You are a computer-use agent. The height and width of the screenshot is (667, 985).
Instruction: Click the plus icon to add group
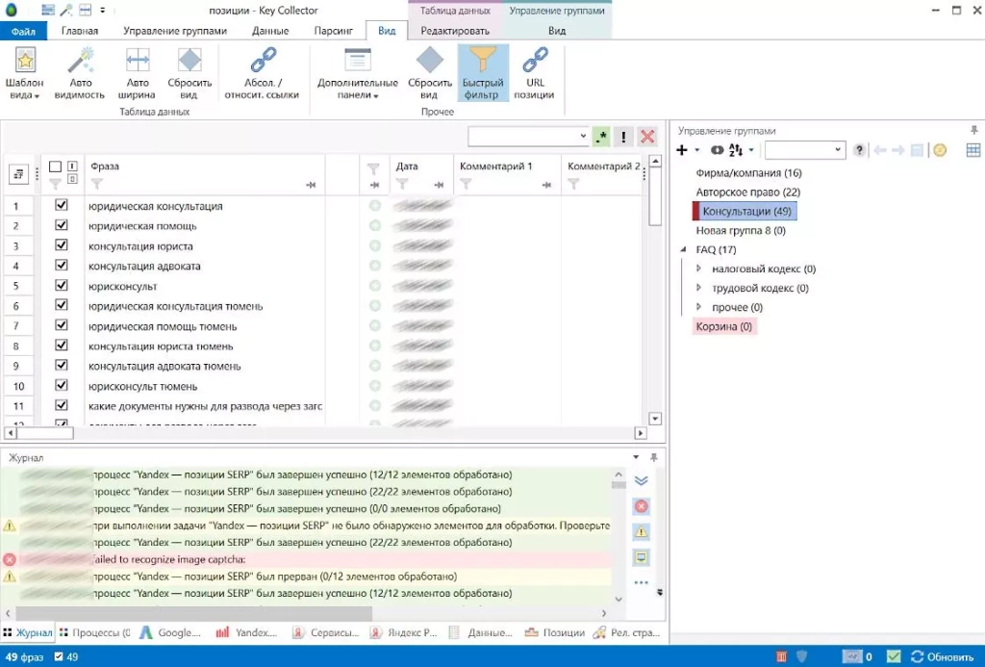pyautogui.click(x=682, y=150)
